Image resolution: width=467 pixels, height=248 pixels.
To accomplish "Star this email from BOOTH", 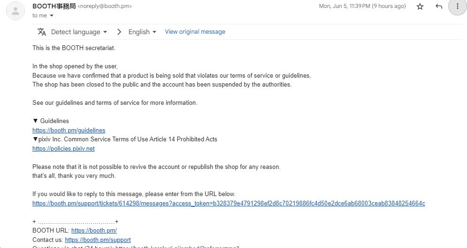I will (420, 7).
